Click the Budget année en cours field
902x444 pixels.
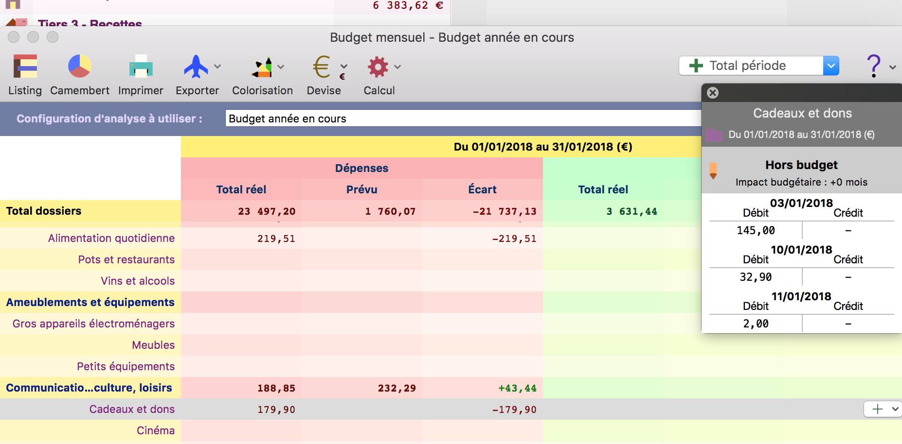[x=463, y=119]
